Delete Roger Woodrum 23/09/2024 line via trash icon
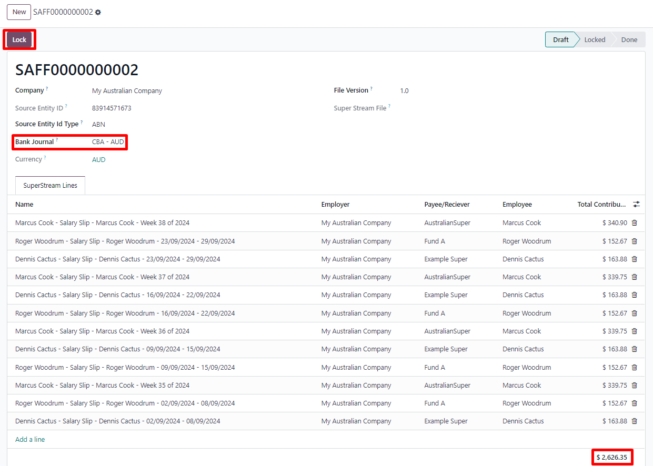Screen dimensions: 653x466 pyautogui.click(x=634, y=241)
